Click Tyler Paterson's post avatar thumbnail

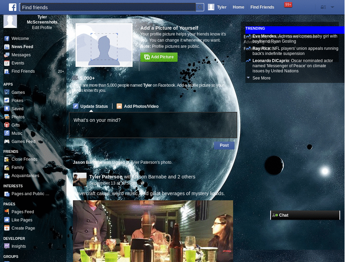click(x=80, y=179)
